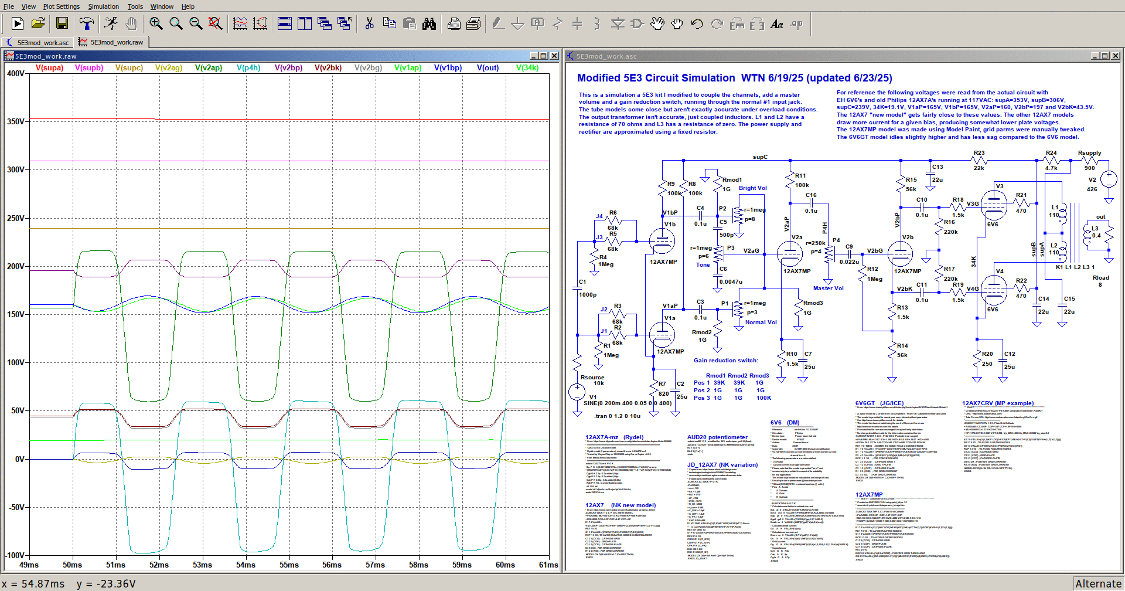Cascade the windows
This screenshot has height=591, width=1125.
[x=325, y=23]
